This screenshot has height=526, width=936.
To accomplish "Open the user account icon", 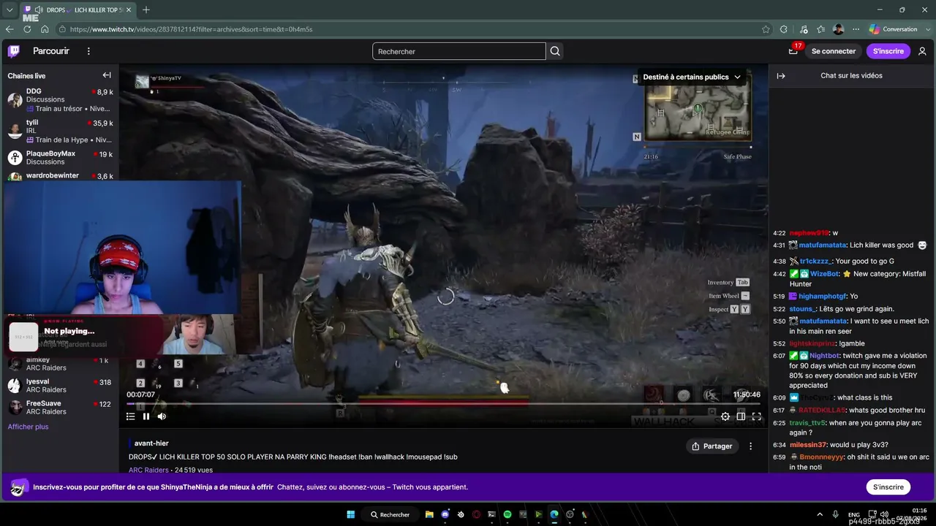I will [923, 51].
